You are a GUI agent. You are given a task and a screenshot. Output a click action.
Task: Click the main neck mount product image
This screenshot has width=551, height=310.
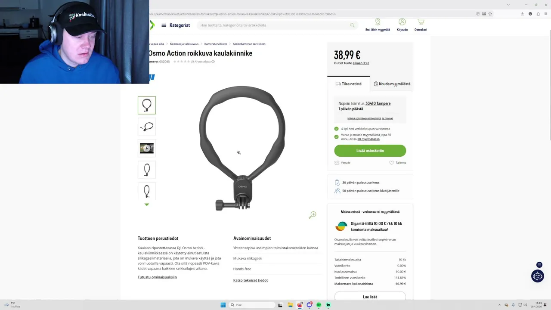[242, 148]
